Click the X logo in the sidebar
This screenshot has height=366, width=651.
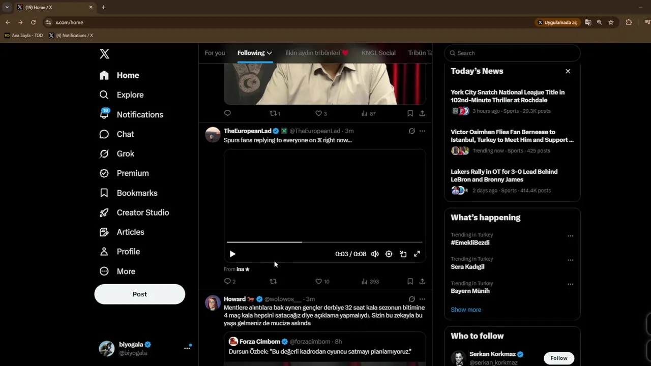pos(104,53)
